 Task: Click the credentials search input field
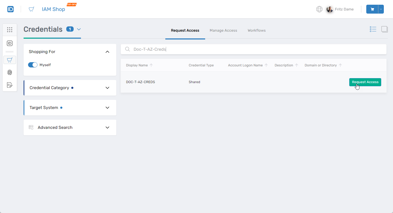pyautogui.click(x=257, y=49)
